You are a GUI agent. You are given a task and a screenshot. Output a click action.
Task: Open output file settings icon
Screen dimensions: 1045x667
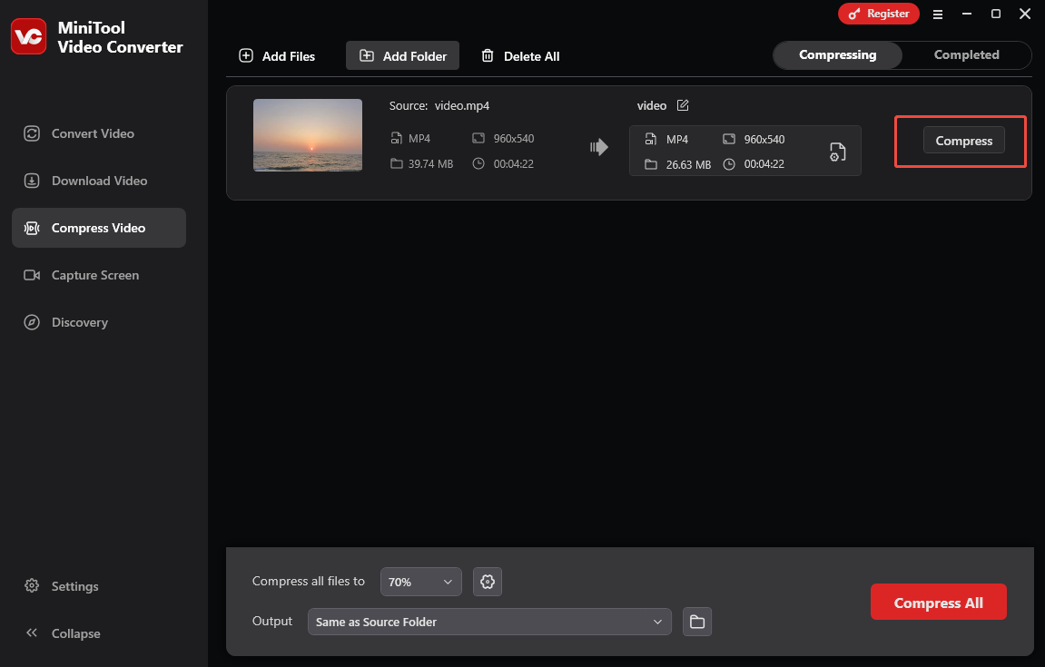[x=838, y=152]
